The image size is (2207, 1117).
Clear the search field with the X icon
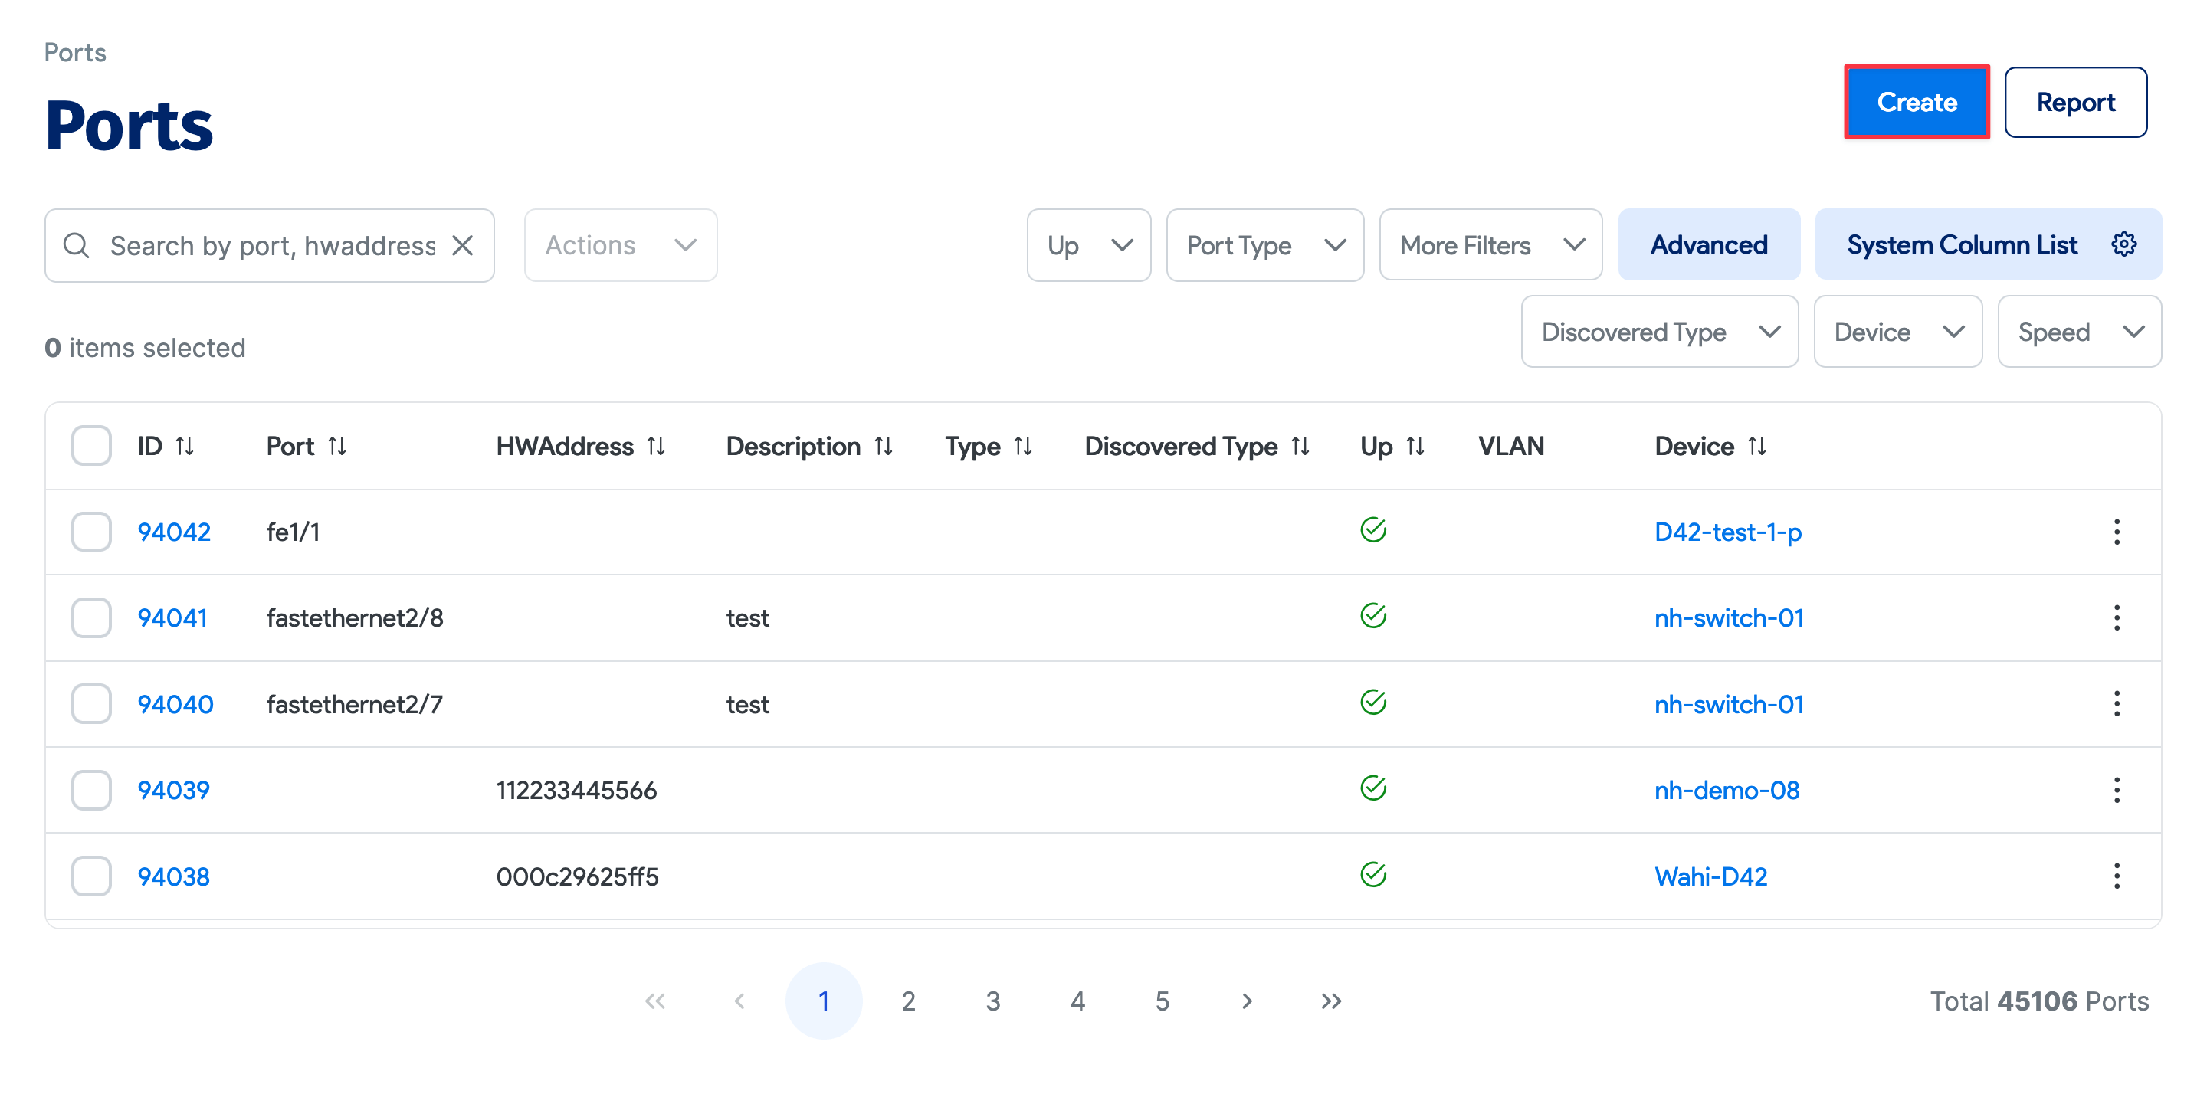point(463,245)
